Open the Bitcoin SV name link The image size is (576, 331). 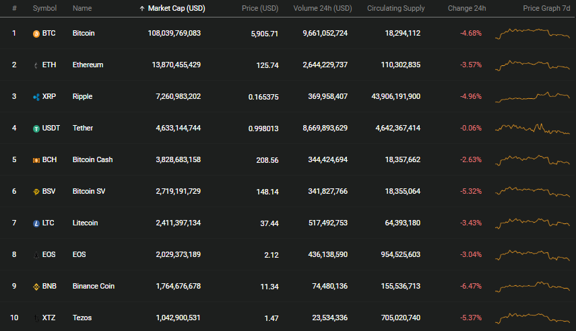point(89,191)
